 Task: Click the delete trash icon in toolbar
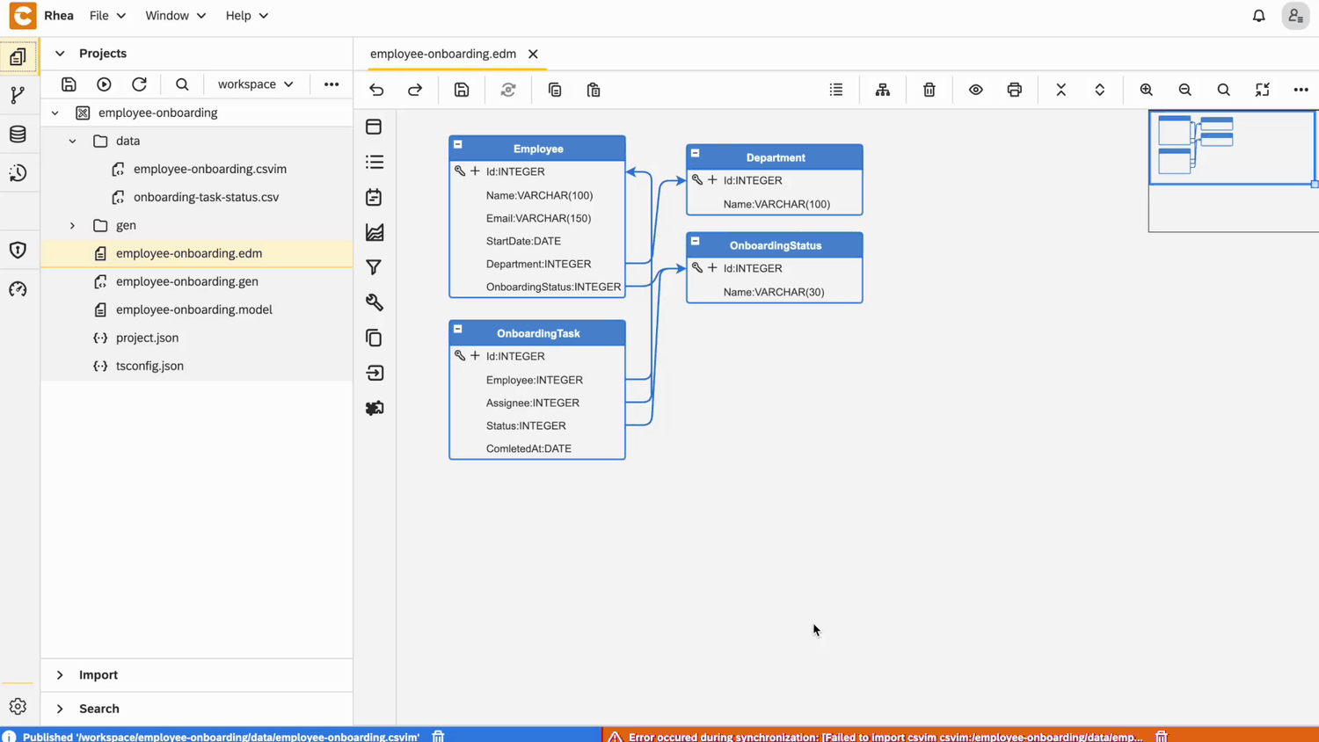click(929, 90)
